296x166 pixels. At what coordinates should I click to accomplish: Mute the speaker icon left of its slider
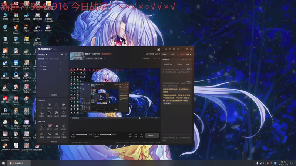(96, 134)
